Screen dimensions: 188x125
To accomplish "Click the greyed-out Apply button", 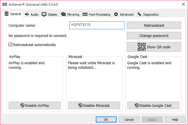I will tap(152, 120).
